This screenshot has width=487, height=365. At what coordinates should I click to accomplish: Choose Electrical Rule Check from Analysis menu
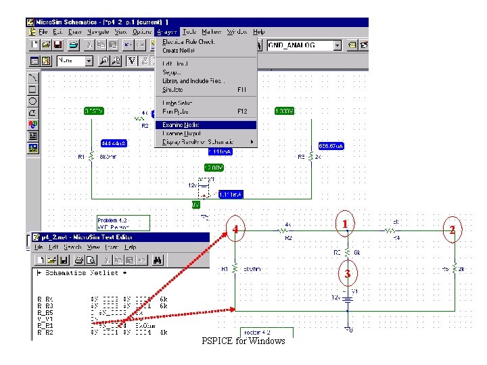click(x=206, y=42)
